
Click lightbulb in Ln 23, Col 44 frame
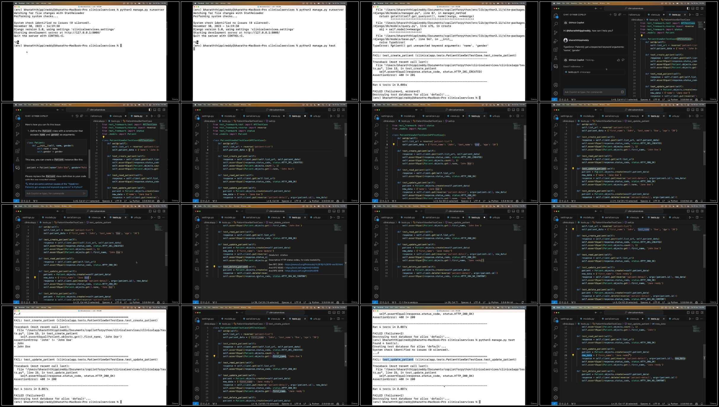35,277
